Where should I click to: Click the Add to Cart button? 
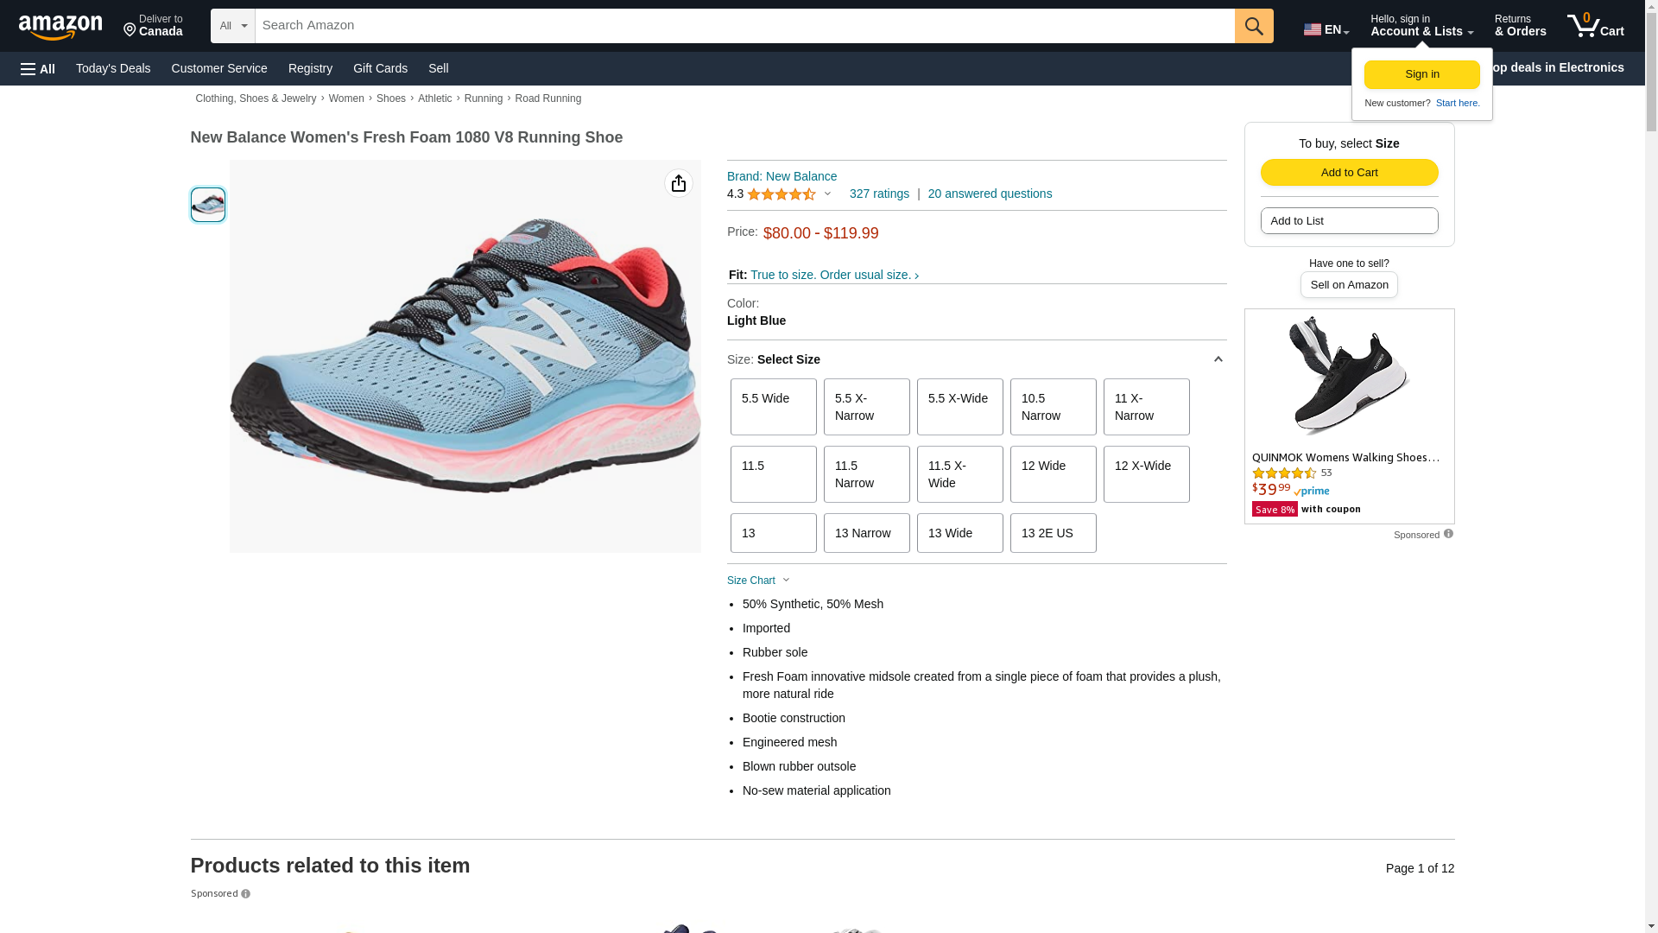(x=1349, y=172)
